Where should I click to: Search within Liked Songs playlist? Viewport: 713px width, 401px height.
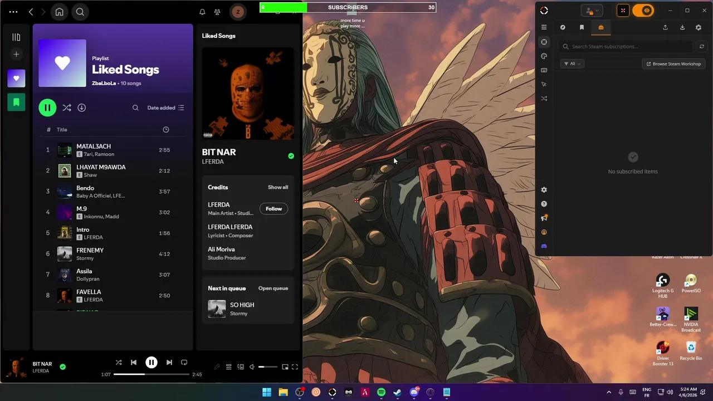point(135,107)
